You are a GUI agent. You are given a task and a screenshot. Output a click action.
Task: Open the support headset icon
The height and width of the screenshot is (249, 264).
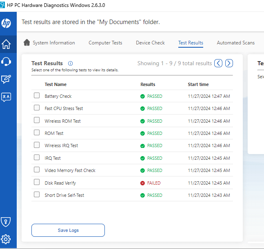pos(6,62)
